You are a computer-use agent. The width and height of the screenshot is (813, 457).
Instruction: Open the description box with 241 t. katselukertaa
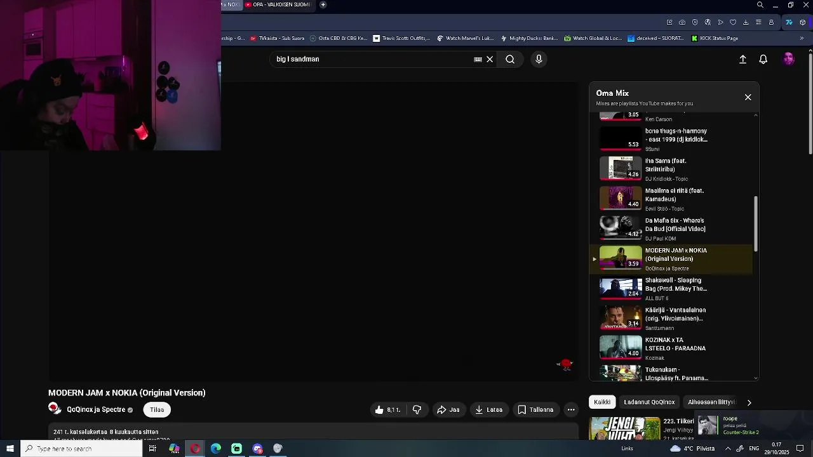pos(313,432)
